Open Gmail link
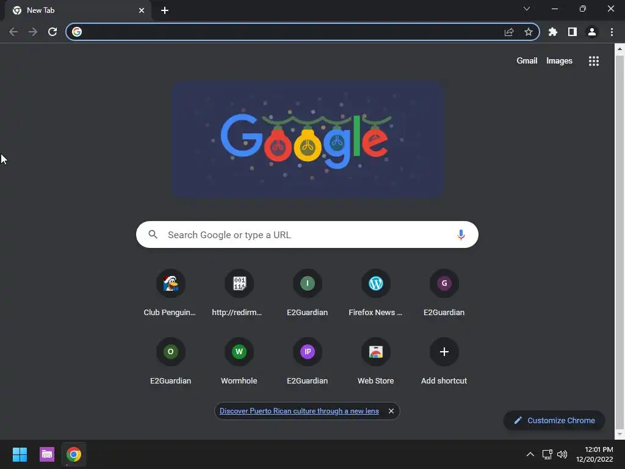The width and height of the screenshot is (625, 469). (x=527, y=61)
